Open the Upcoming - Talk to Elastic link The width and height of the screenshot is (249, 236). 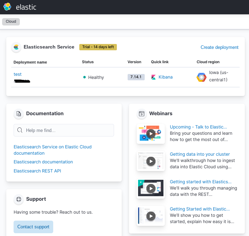tap(198, 127)
